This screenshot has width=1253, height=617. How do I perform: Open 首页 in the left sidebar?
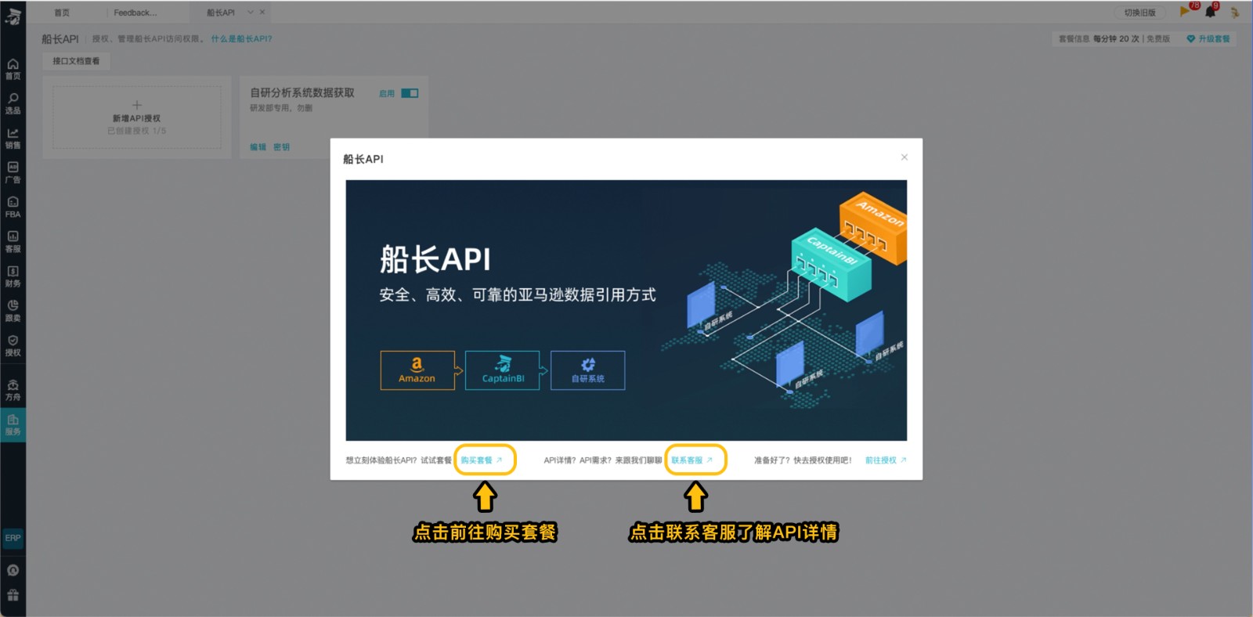[13, 69]
